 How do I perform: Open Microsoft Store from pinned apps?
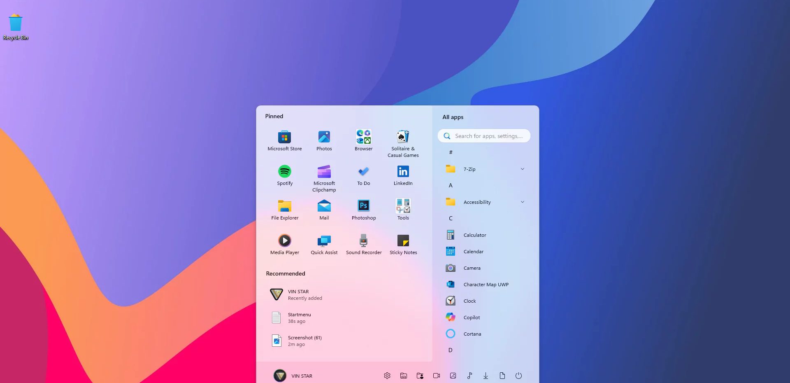point(284,141)
